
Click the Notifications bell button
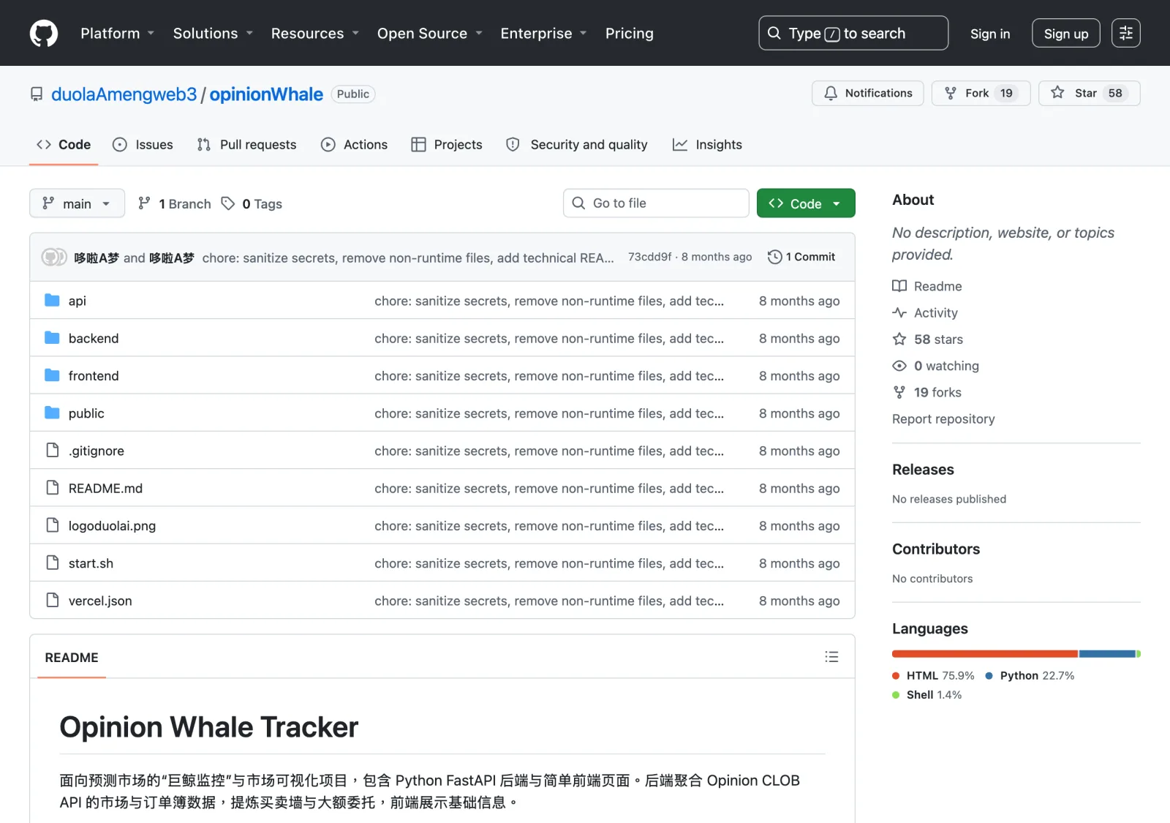tap(868, 93)
